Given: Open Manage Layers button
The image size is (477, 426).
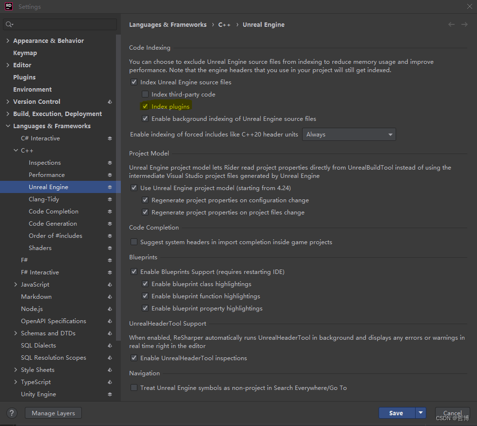Looking at the screenshot, I should click(x=53, y=413).
